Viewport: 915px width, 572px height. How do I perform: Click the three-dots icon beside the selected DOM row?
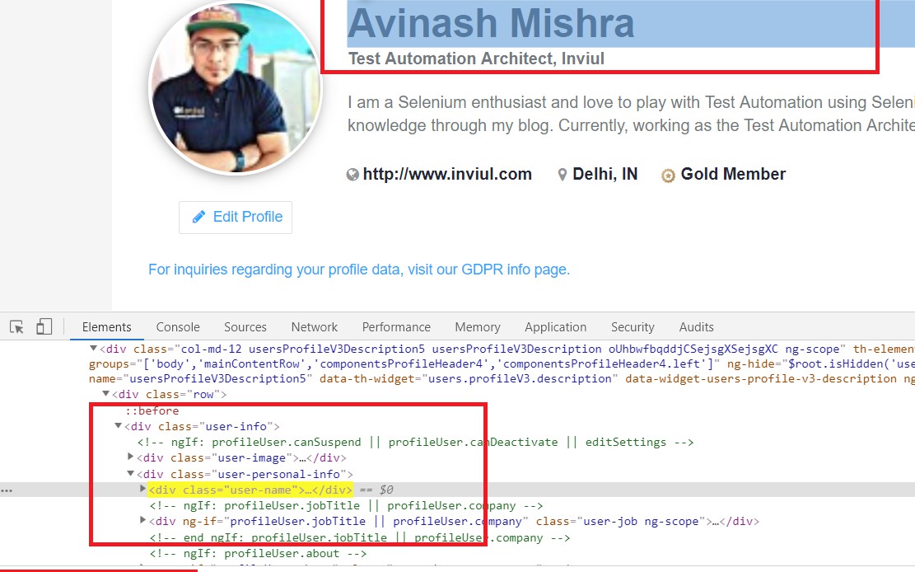click(7, 490)
